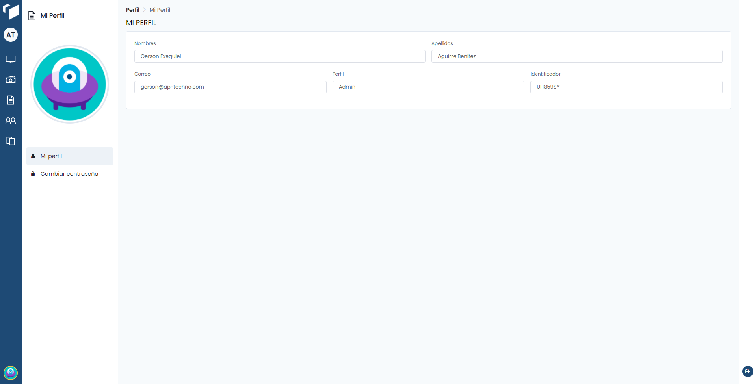Click the Identificador label
Screen dimensions: 755x384
click(x=545, y=74)
